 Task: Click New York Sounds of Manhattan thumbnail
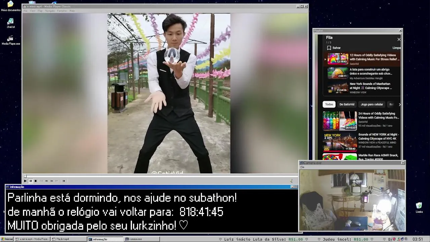[x=338, y=88]
